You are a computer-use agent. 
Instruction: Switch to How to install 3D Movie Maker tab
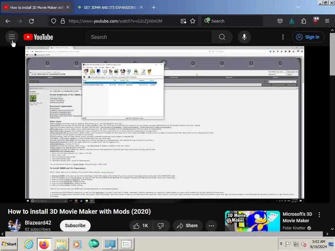click(x=36, y=8)
